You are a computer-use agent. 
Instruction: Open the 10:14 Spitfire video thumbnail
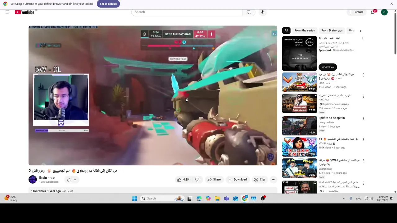coord(300,126)
